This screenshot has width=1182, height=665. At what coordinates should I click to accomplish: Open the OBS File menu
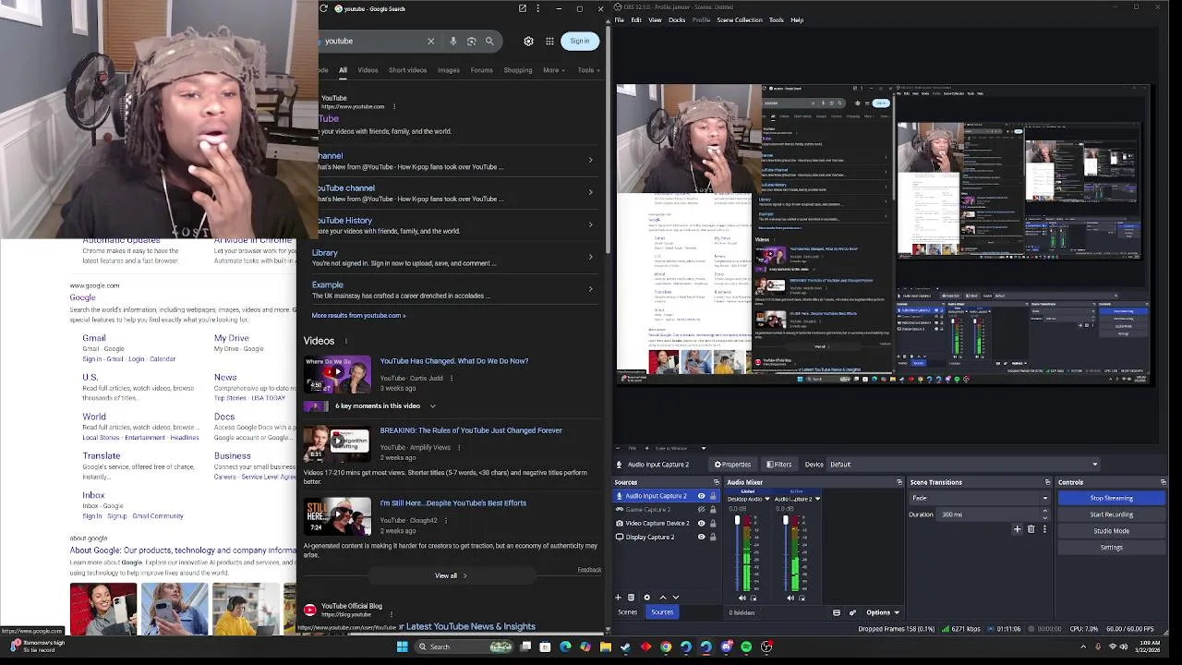pos(620,19)
